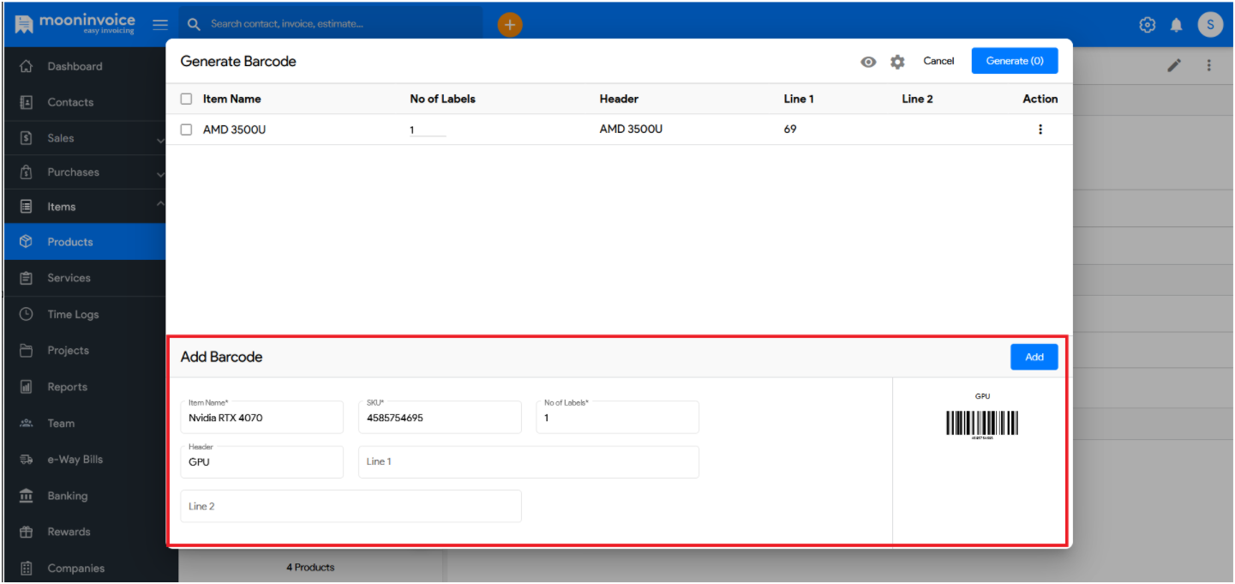1235x584 pixels.
Task: Click the mooninvoice logo
Action: pyautogui.click(x=75, y=24)
